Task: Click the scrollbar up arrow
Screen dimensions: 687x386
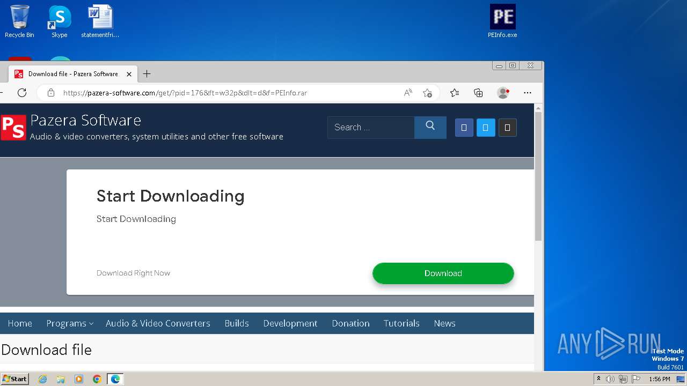Action: [538, 108]
